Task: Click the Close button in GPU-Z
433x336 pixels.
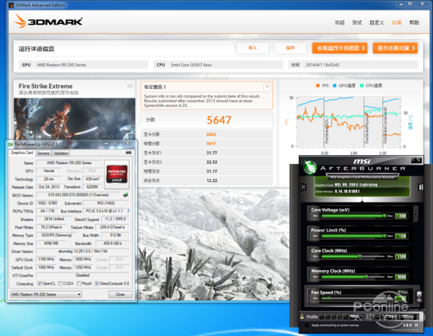Action: 120,294
